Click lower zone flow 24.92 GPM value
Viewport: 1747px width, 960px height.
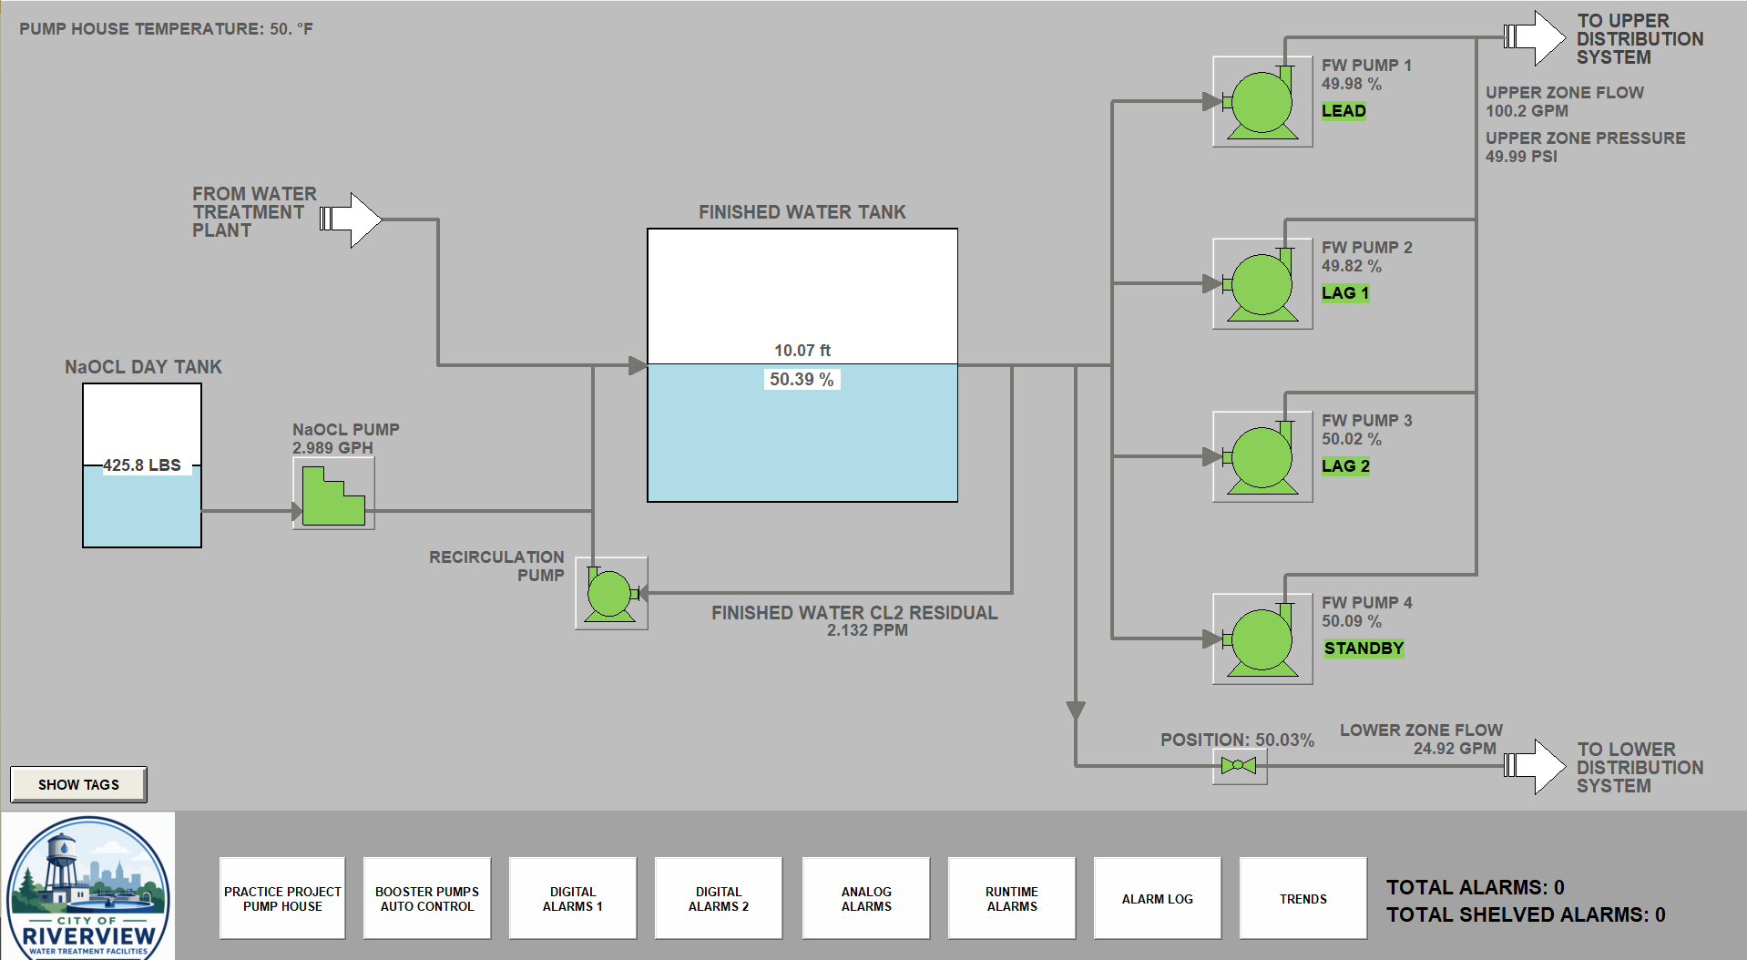[1455, 749]
